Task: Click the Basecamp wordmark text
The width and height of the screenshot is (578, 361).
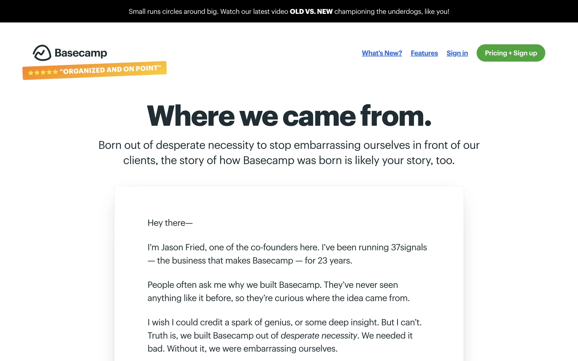Action: click(81, 53)
